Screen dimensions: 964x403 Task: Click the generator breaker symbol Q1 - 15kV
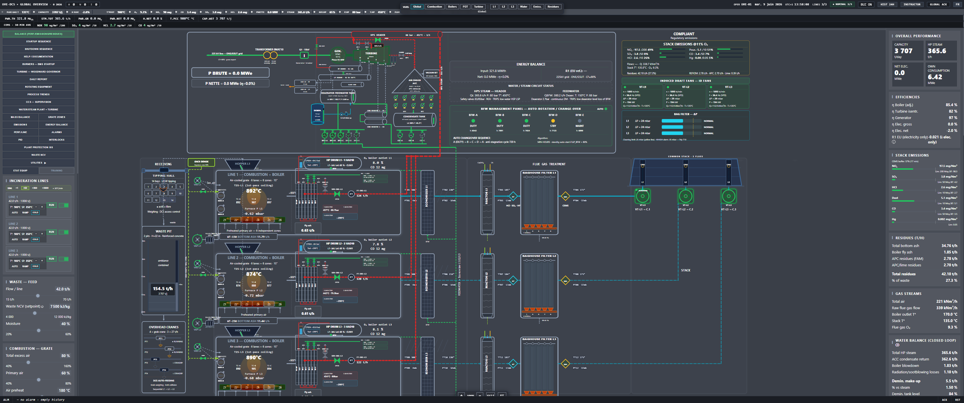click(x=304, y=55)
